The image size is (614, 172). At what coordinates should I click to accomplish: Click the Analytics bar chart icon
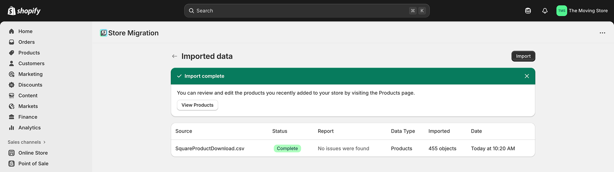point(12,128)
